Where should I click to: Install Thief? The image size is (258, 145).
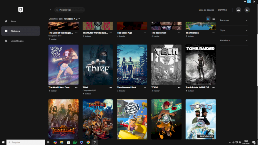87,94
